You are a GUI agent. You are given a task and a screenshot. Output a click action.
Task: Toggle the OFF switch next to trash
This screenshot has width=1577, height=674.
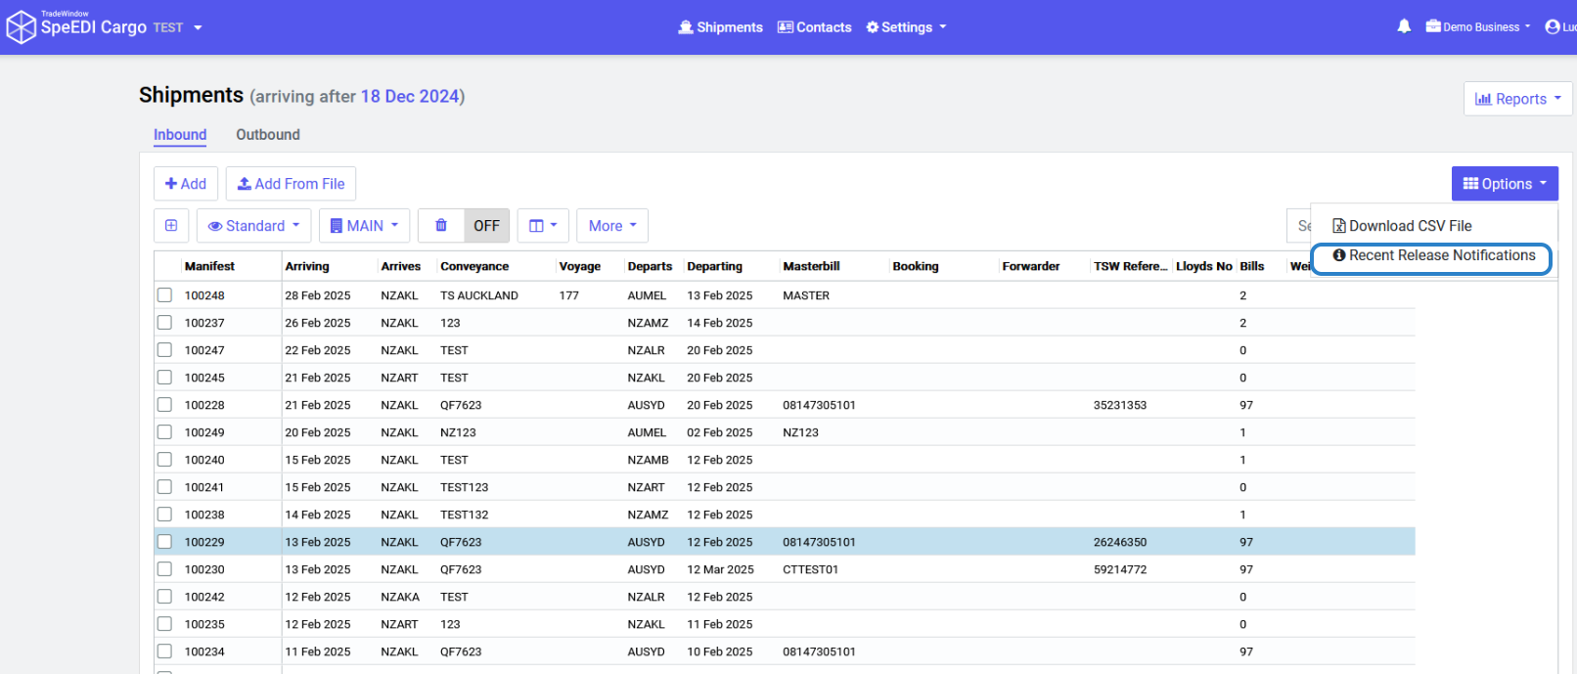(x=486, y=226)
